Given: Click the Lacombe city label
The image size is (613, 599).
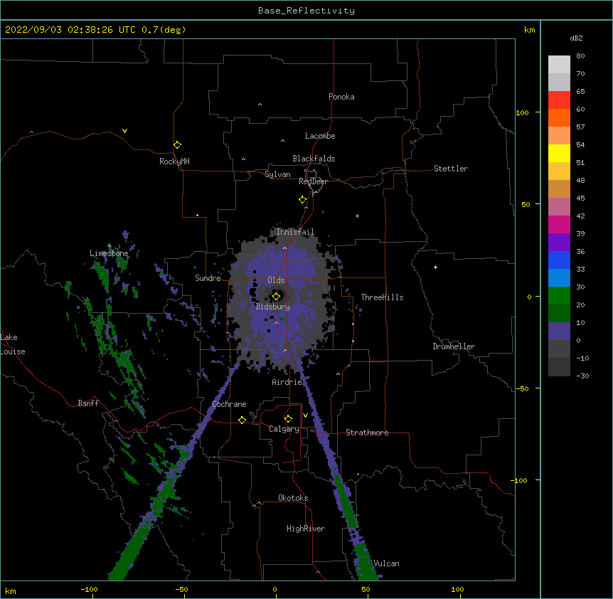Looking at the screenshot, I should point(320,136).
